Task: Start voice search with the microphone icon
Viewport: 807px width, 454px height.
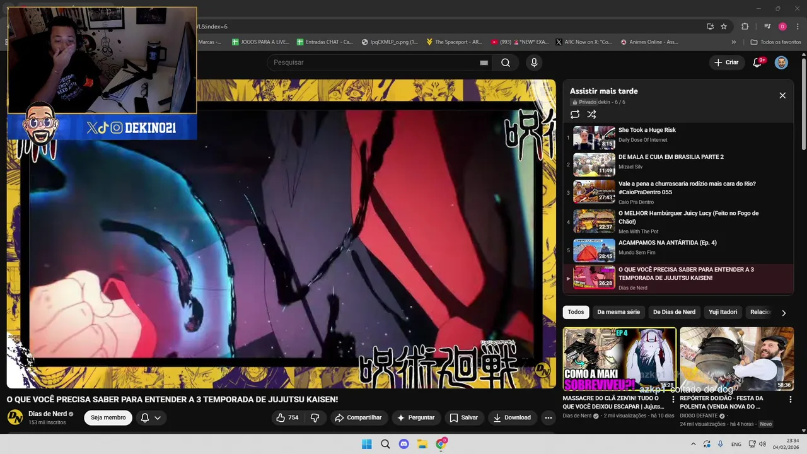Action: tap(534, 62)
